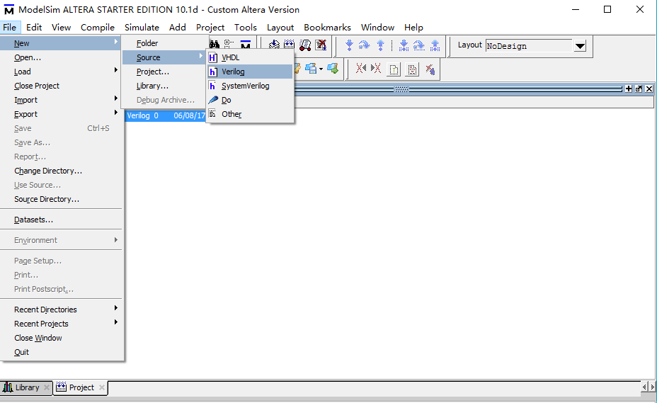This screenshot has height=403, width=657.
Task: Click the red X with right arrow icon
Action: (376, 69)
